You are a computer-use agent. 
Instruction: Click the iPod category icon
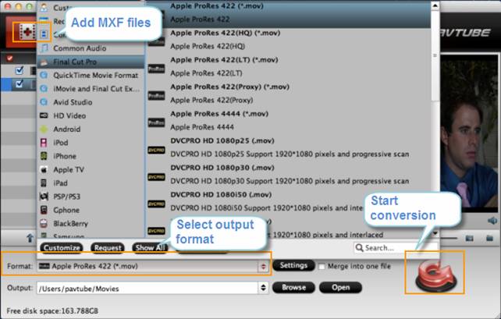coord(44,143)
